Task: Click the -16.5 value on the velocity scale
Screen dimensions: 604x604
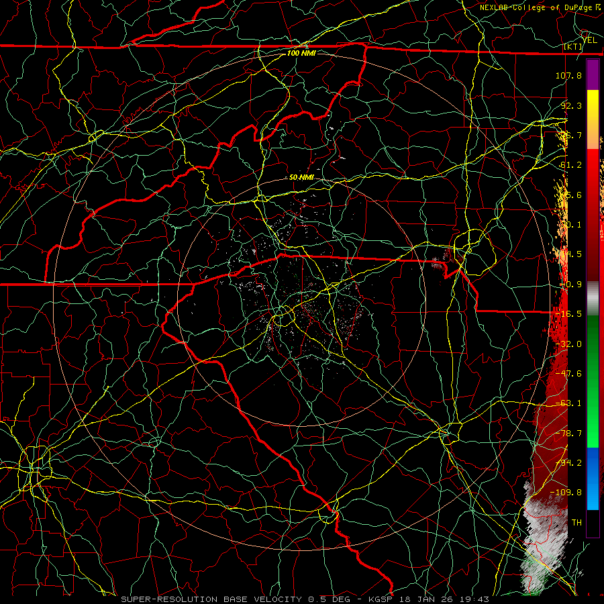Action: click(x=568, y=314)
